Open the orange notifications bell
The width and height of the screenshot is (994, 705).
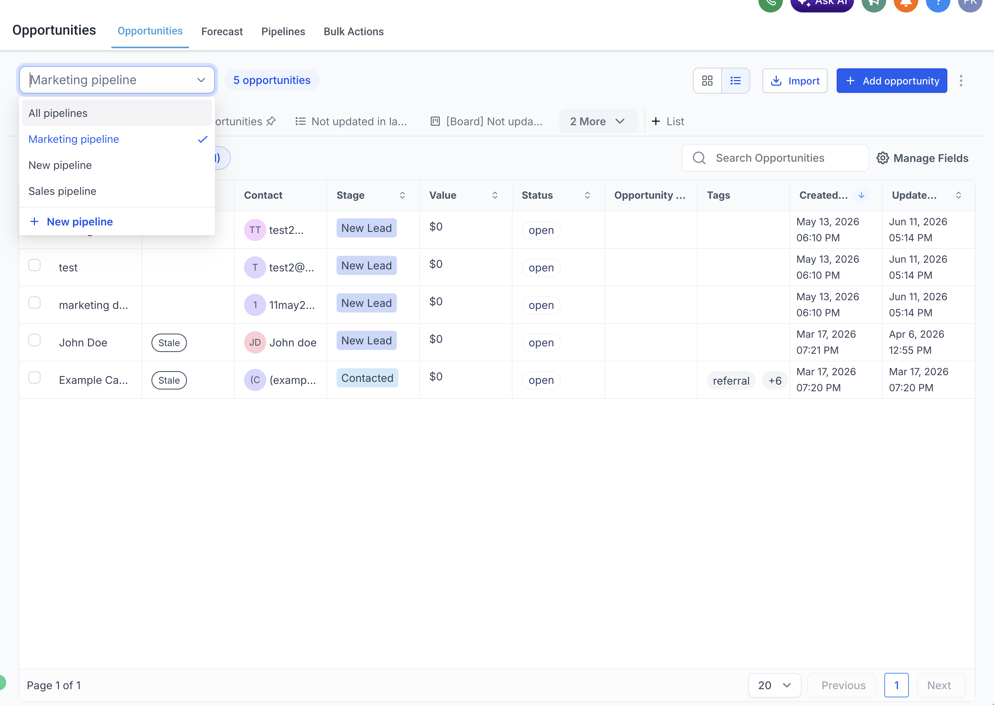tap(906, 2)
